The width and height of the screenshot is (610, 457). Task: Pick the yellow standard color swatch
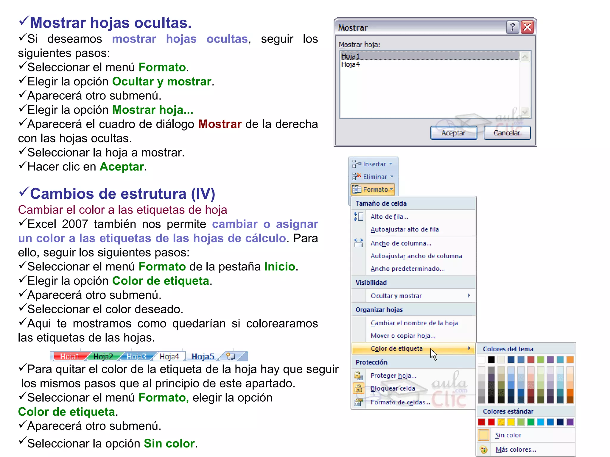511,422
